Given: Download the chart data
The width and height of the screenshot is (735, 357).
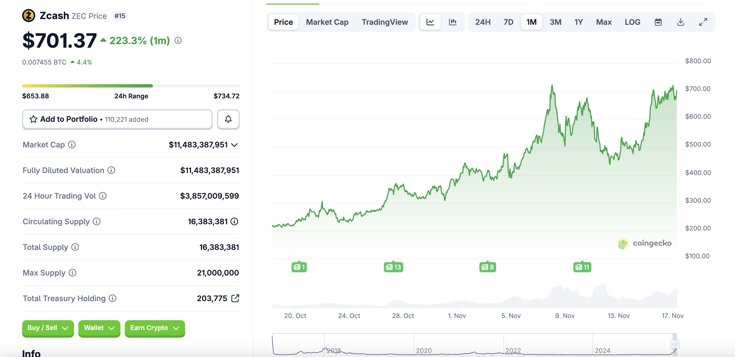Looking at the screenshot, I should point(680,22).
